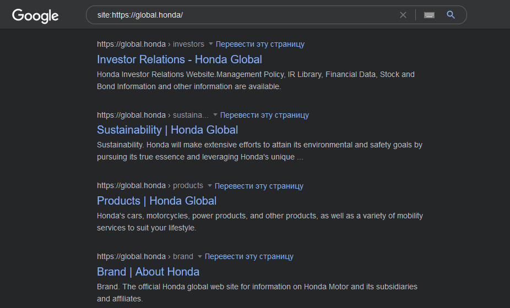Translate the Sustainability result page
The height and width of the screenshot is (308, 510).
tap(264, 115)
